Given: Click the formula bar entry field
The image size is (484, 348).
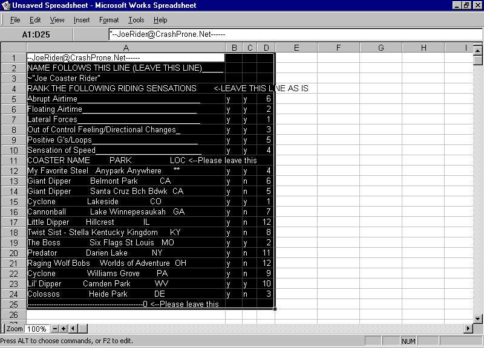Looking at the screenshot, I should point(290,34).
